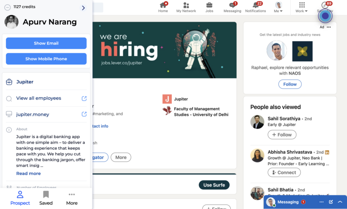The width and height of the screenshot is (347, 209).
Task: Open Sahil Sorathiya's profile
Action: 284,119
